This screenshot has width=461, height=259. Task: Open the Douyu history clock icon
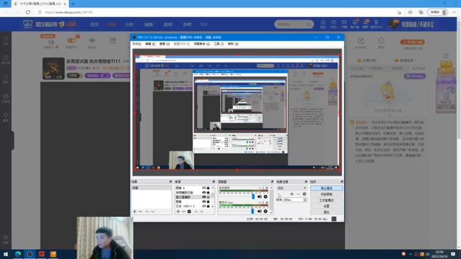[323, 24]
